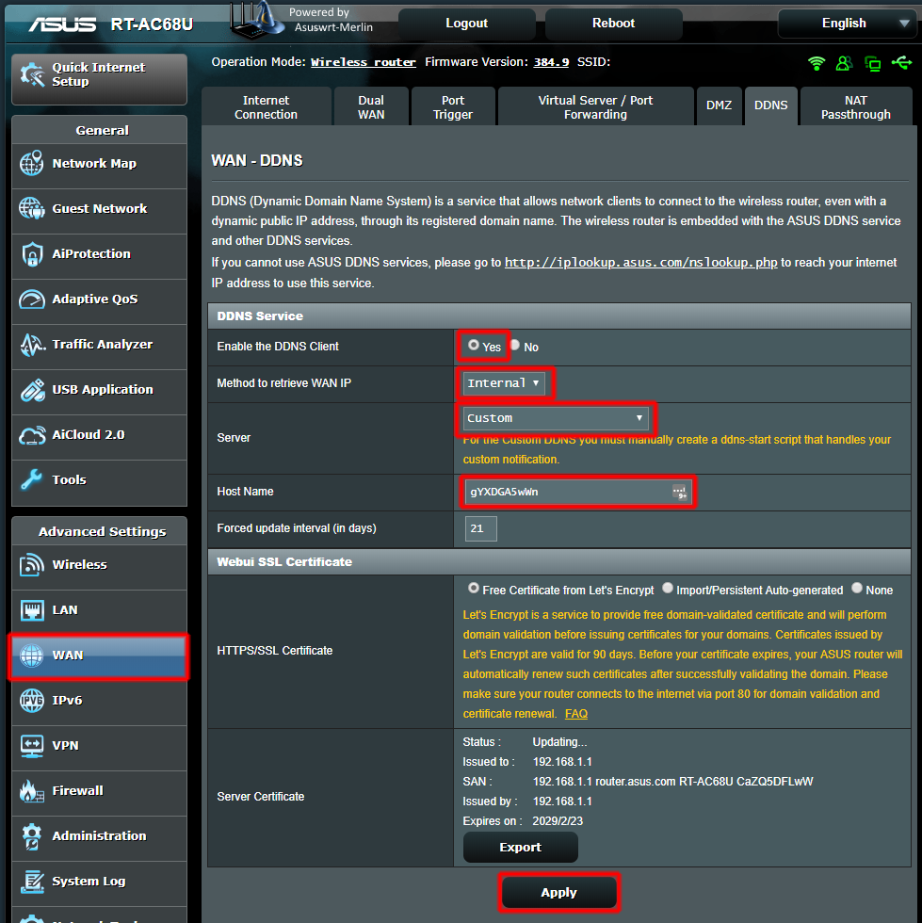922x923 pixels.
Task: Select No for Enable the DDNS Client
Action: click(x=515, y=346)
